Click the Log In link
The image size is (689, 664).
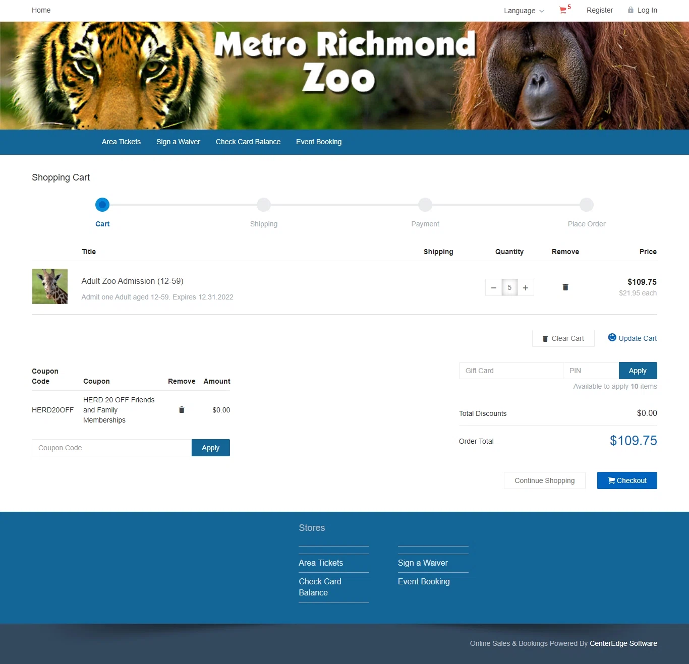(x=647, y=10)
